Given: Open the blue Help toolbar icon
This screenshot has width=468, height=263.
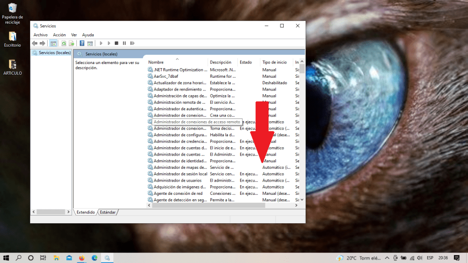Looking at the screenshot, I should coord(82,43).
